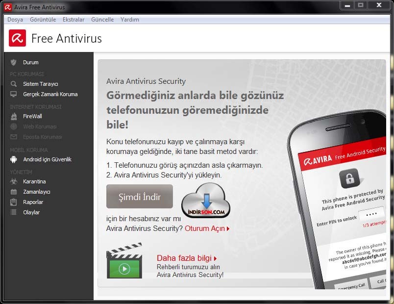Open the FireWall section

coord(32,116)
